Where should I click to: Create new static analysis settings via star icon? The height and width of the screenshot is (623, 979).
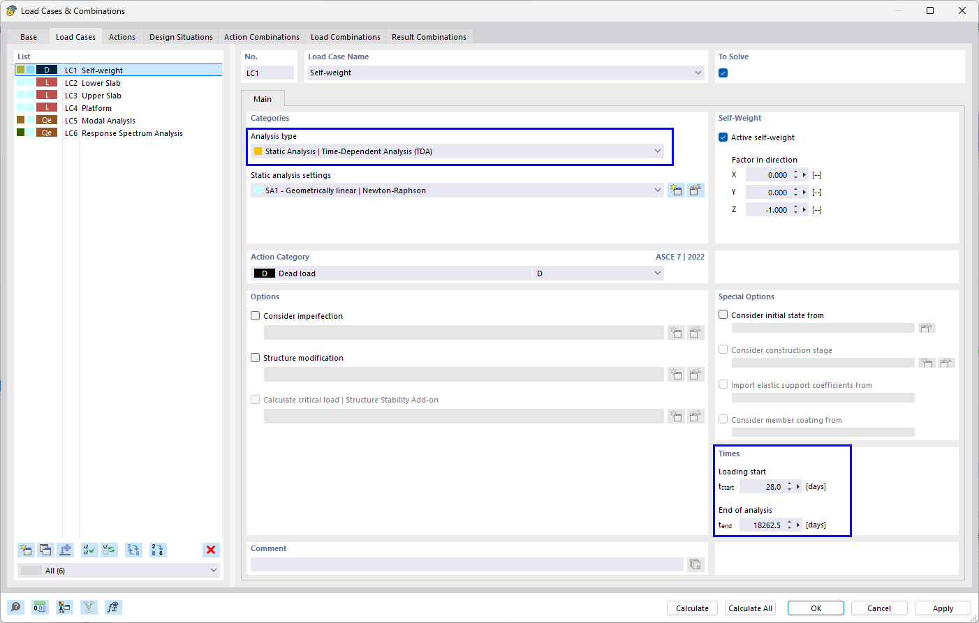tap(676, 189)
